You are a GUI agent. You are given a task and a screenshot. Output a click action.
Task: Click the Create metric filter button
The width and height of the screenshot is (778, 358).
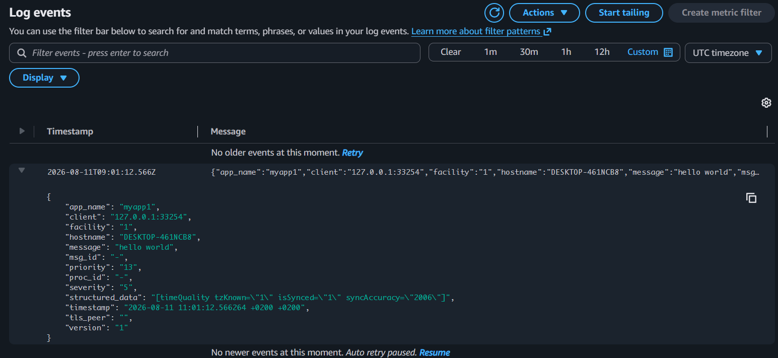722,13
